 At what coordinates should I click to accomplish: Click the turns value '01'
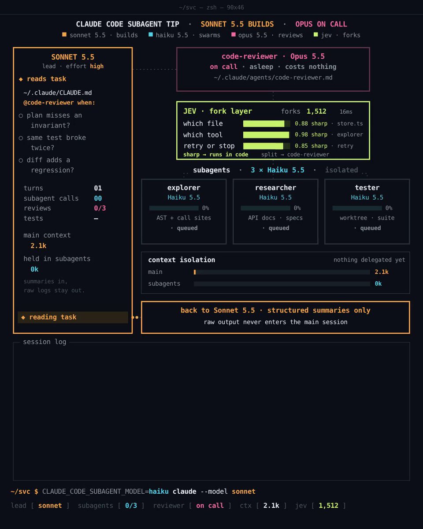pos(98,188)
